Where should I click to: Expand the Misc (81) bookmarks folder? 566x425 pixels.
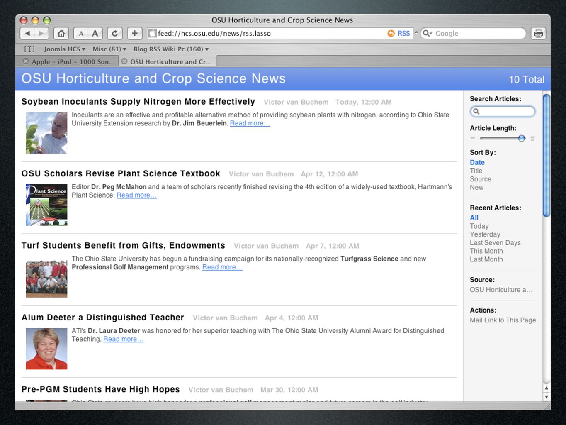(109, 49)
